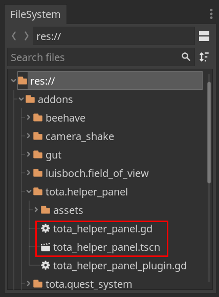The height and width of the screenshot is (297, 219).
Task: Open the file sort options icon
Action: click(x=204, y=57)
